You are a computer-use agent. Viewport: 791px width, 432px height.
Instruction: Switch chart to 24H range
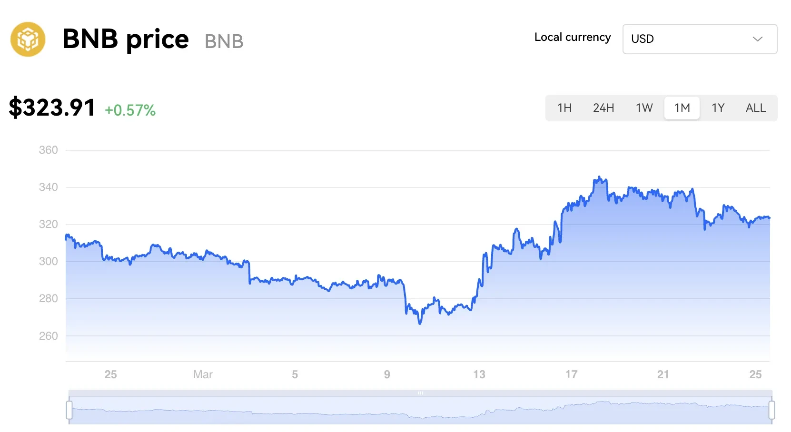point(603,108)
